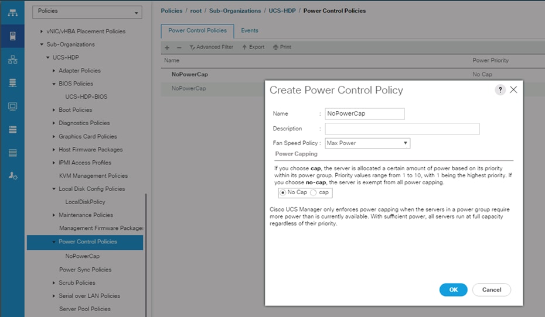Click the root breadcrumb link
The width and height of the screenshot is (545, 317).
coord(196,11)
